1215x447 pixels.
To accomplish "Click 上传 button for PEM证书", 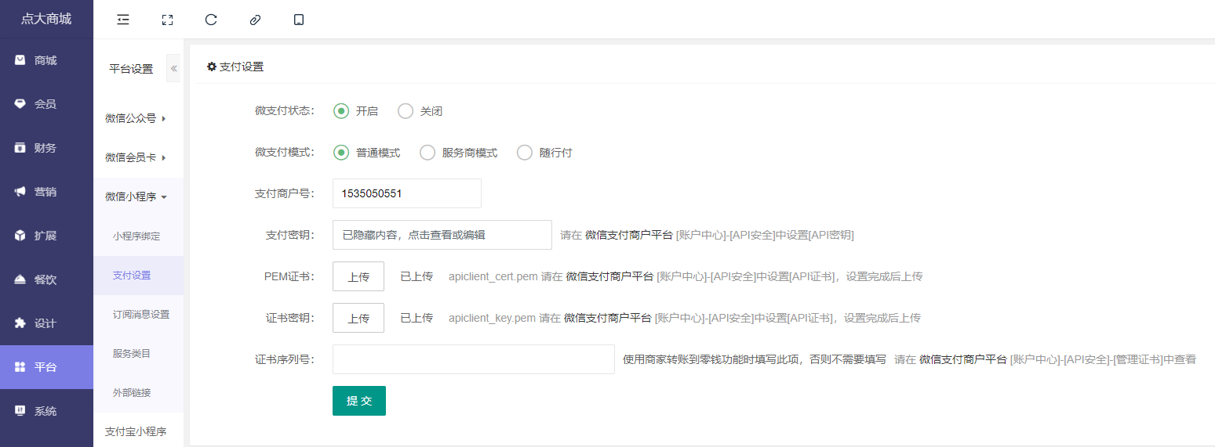I will click(x=358, y=276).
